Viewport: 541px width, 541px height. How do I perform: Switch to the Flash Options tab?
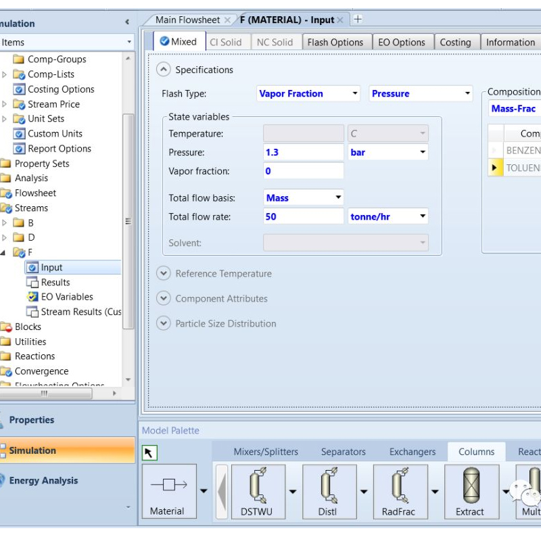(x=335, y=42)
